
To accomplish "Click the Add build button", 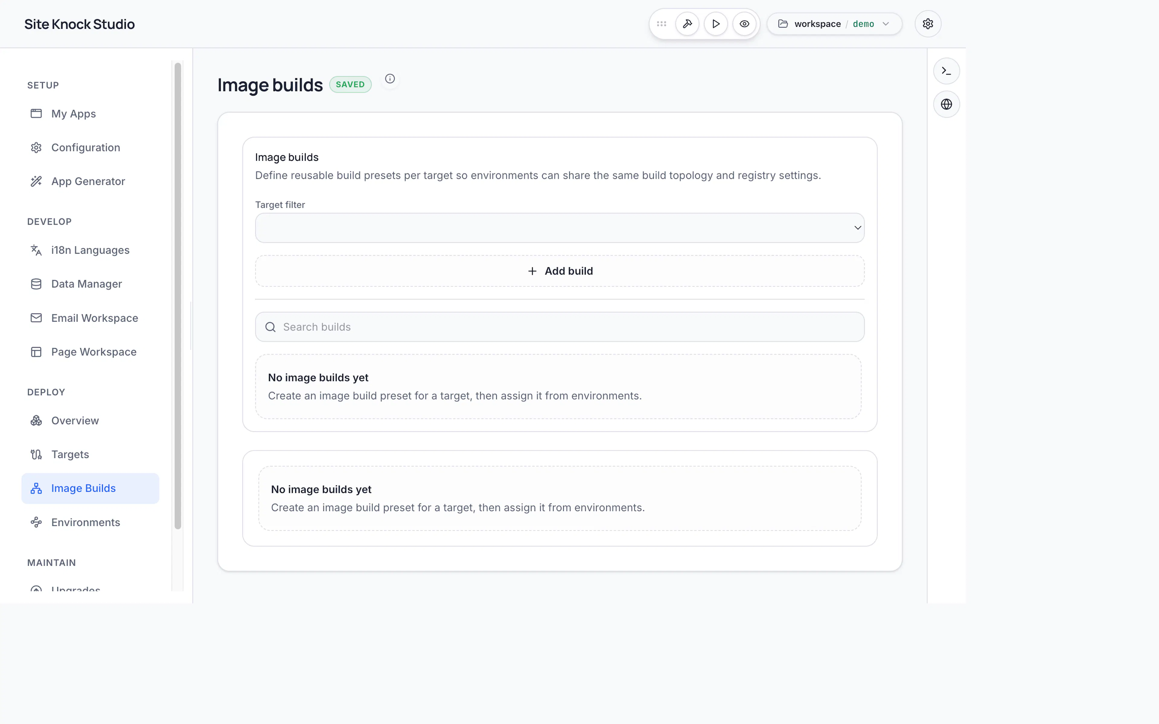I will (x=559, y=271).
